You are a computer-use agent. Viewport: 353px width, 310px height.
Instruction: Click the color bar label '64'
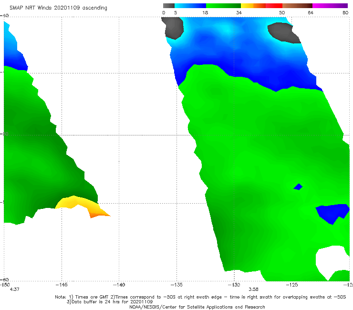point(311,12)
